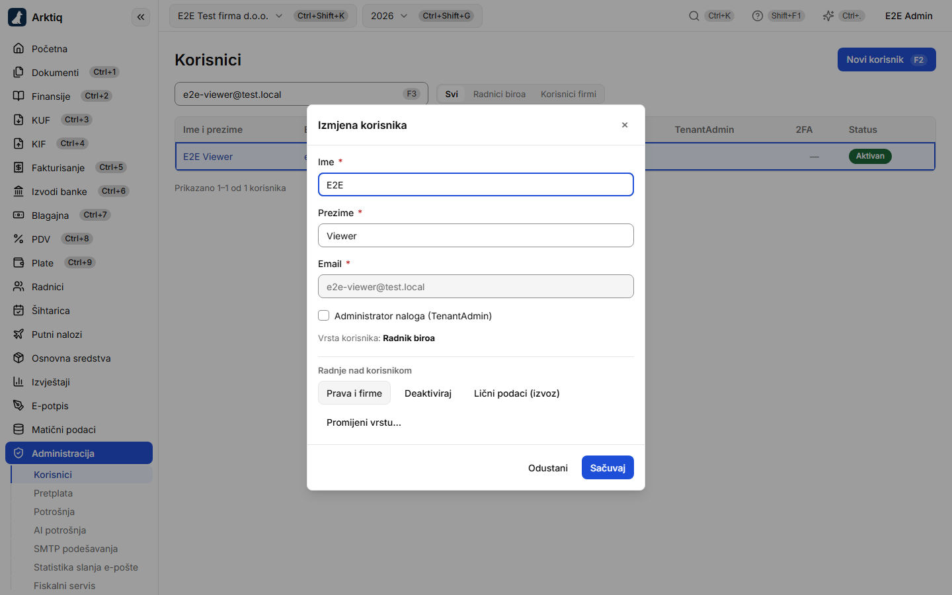
Task: Open the Promijeni vrstu... menu
Action: click(x=364, y=422)
